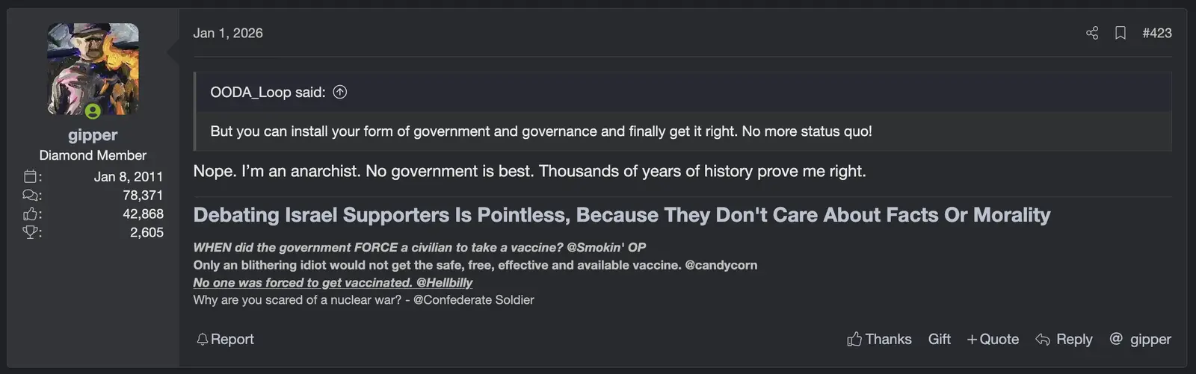
Task: Add post to multi-quote with +Quote
Action: [x=993, y=339]
